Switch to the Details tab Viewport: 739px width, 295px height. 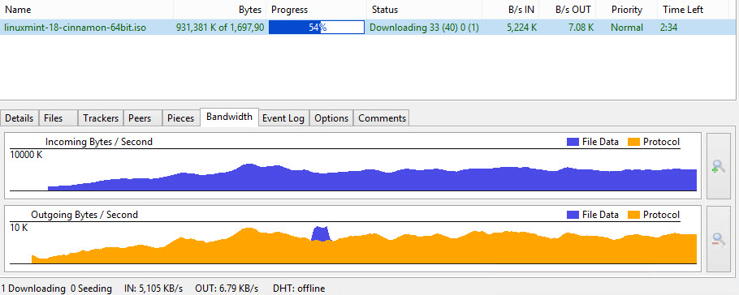(19, 118)
